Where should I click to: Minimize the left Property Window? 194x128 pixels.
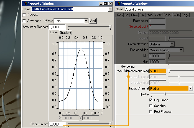[101, 4]
